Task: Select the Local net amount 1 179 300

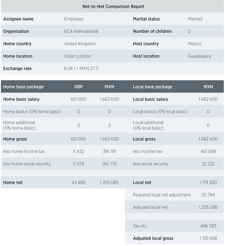Action: 208,182
